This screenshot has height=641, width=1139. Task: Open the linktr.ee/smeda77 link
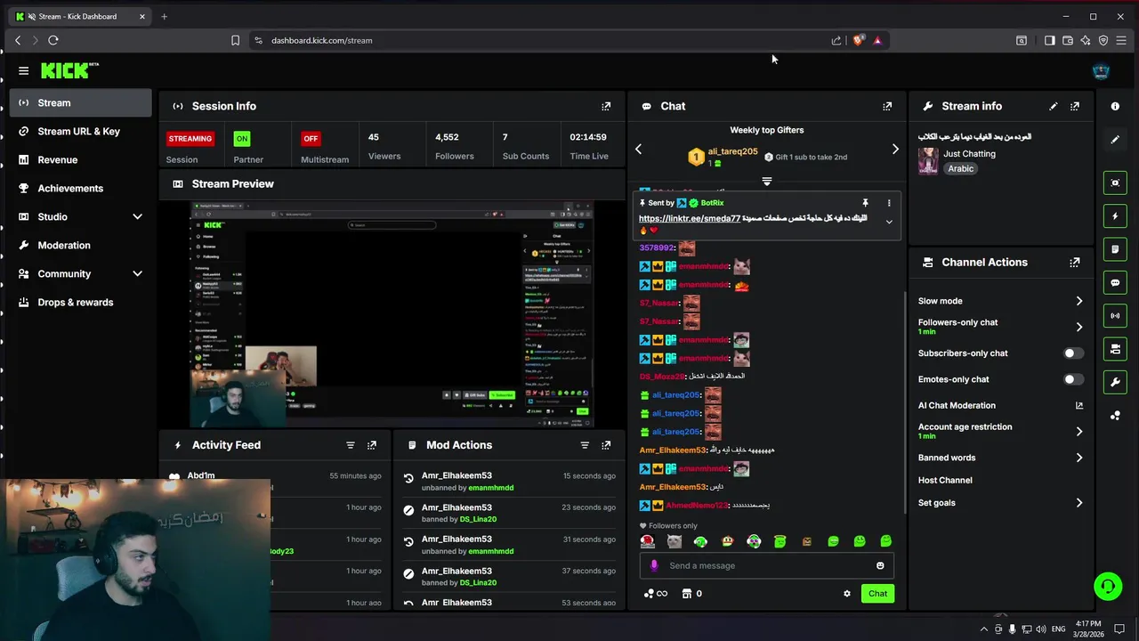pos(690,218)
